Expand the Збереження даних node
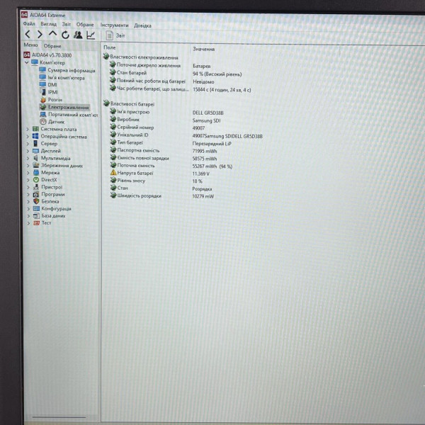The image size is (425, 425). [28, 166]
